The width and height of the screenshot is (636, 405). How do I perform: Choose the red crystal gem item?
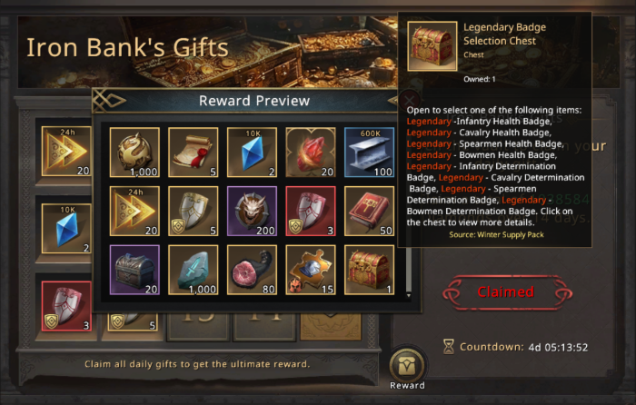tap(311, 153)
